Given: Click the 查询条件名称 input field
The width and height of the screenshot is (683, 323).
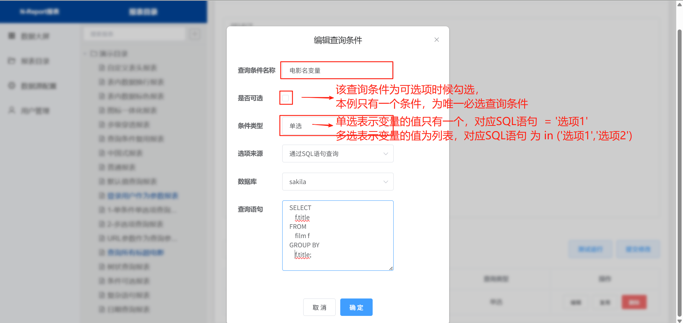Looking at the screenshot, I should click(336, 70).
